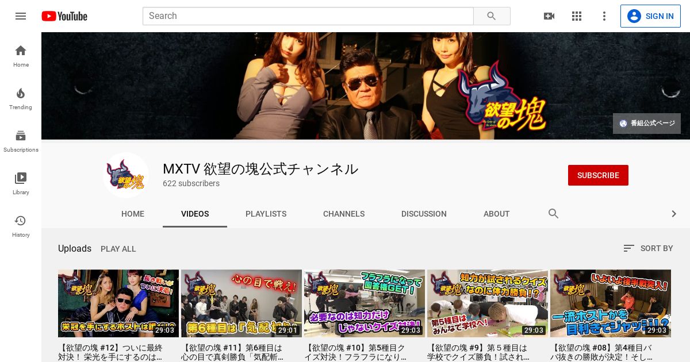Open the hamburger guide menu
Screen dimensions: 690x362
tap(21, 16)
